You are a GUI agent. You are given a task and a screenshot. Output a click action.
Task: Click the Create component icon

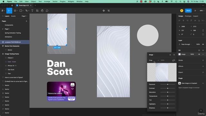(104, 11)
